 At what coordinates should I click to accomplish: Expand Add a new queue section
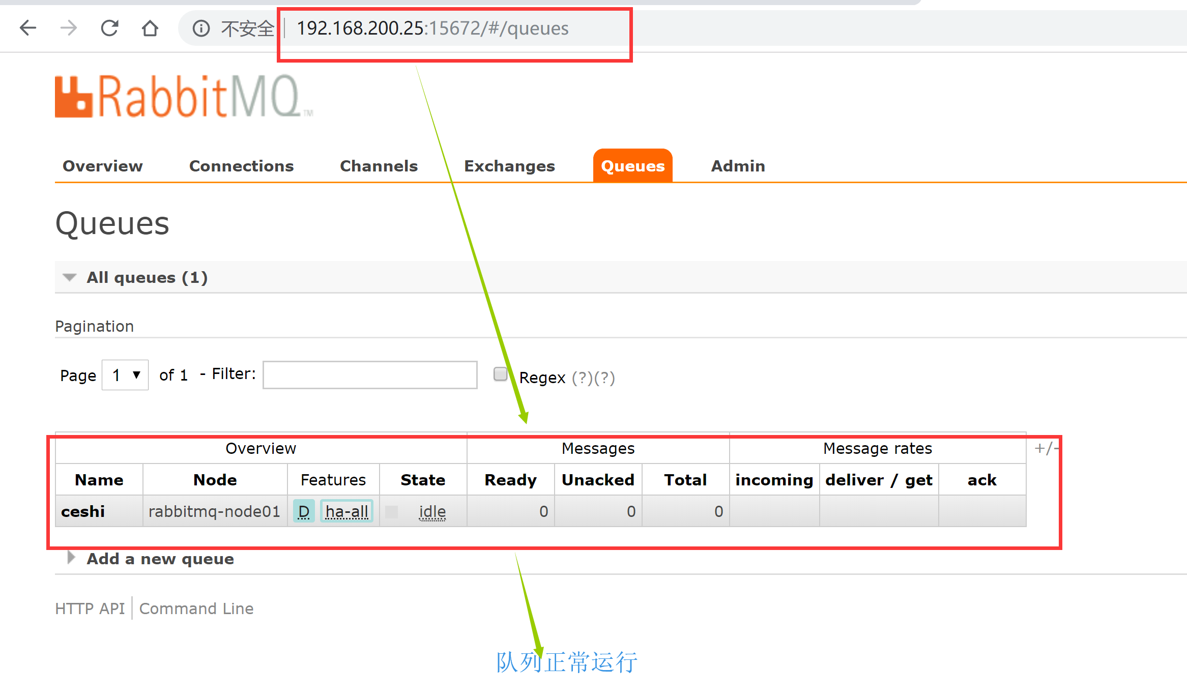click(160, 559)
